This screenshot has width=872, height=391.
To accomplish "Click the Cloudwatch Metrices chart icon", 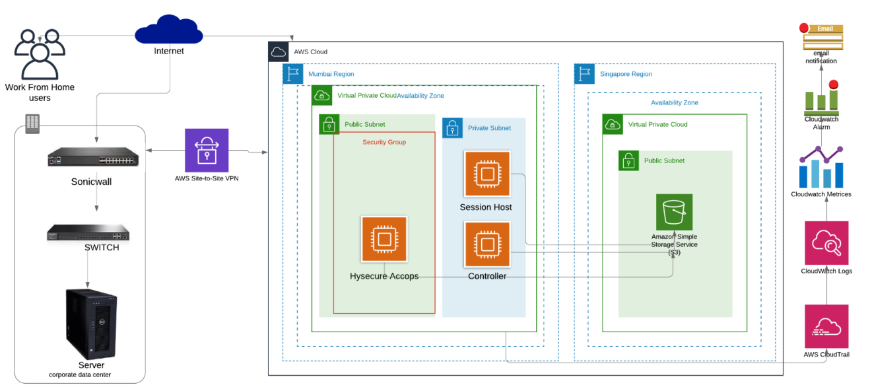I will [x=821, y=166].
